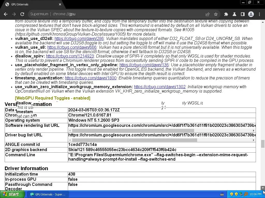Click right arrow of Driver bug list scrollbar

(254, 140)
